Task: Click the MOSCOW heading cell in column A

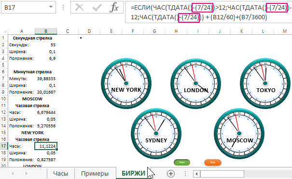Action: (x=32, y=99)
